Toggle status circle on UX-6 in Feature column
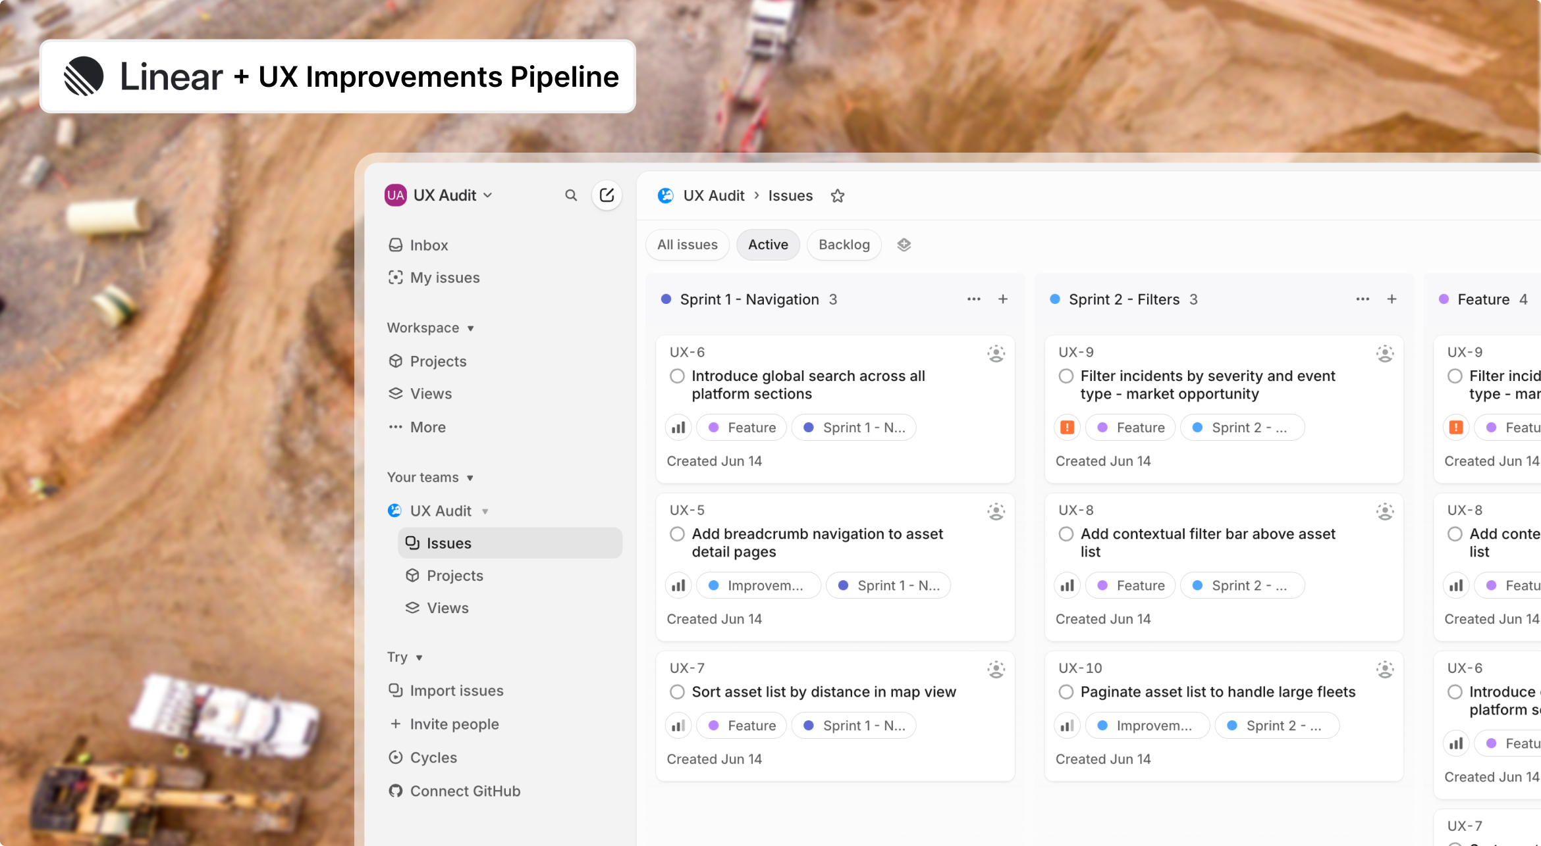The height and width of the screenshot is (846, 1541). tap(1455, 692)
